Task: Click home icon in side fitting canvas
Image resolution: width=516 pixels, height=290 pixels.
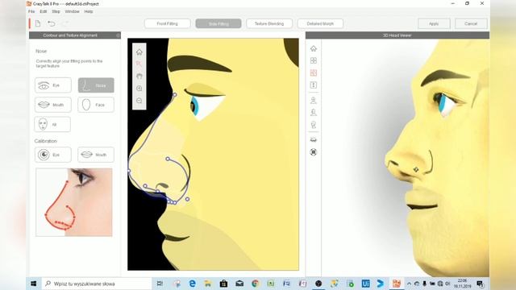Action: click(x=139, y=52)
